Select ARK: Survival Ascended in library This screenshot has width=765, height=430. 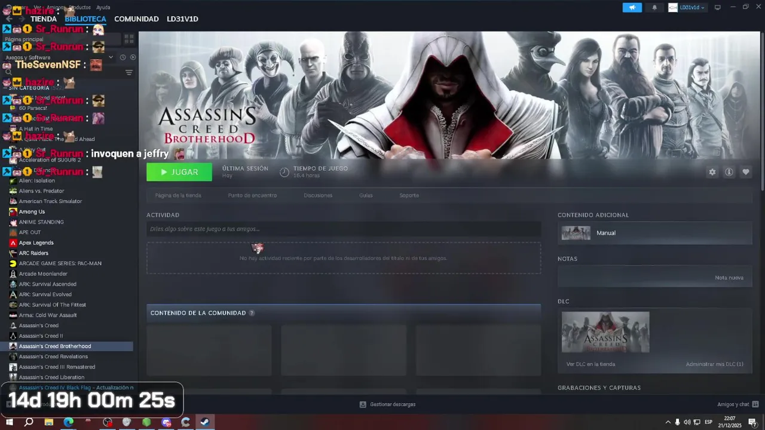pyautogui.click(x=48, y=284)
